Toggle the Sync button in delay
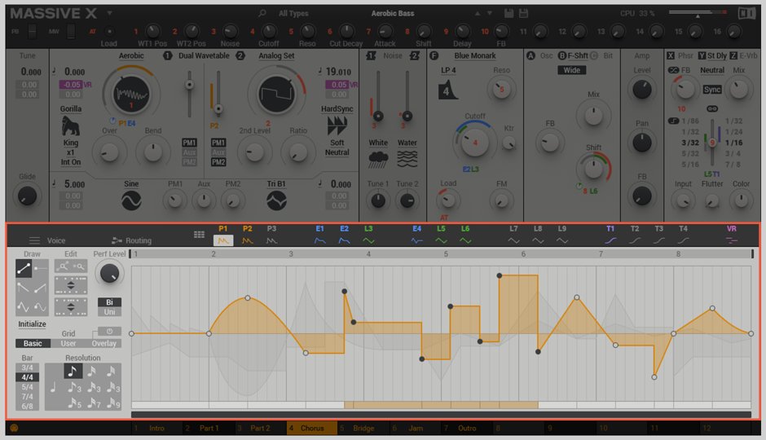 (x=712, y=90)
